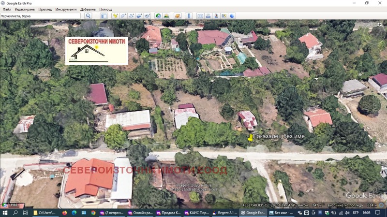
Task: Toggle the sidebar panel icon
Action: (104, 16)
